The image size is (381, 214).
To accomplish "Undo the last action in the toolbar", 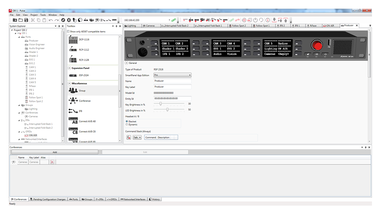I will [50, 20].
